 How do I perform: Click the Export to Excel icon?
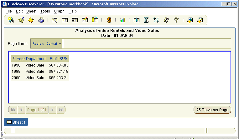(x=200, y=20)
